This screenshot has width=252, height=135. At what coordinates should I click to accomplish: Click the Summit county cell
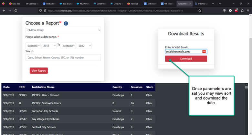pyautogui.click(x=117, y=111)
